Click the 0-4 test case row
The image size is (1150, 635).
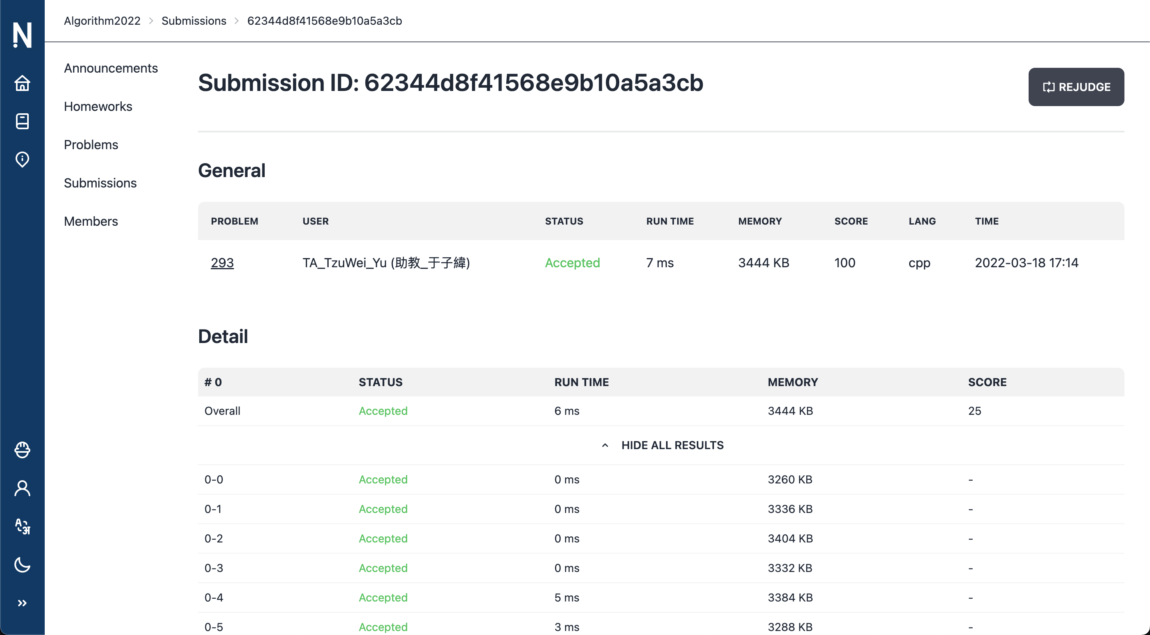tap(661, 597)
